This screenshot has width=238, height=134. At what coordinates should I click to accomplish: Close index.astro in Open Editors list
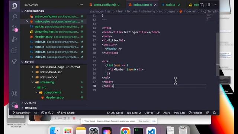(x=27, y=22)
